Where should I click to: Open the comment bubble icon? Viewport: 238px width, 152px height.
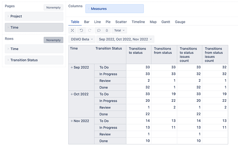point(99,30)
